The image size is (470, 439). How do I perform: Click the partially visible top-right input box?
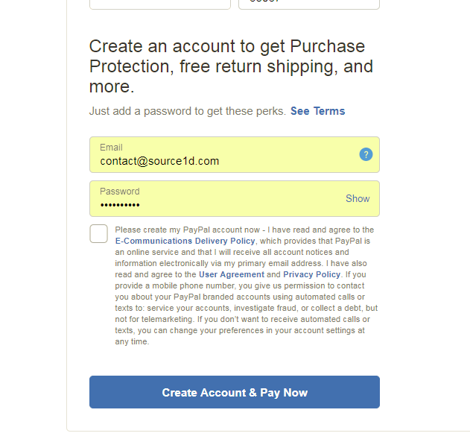(308, 4)
